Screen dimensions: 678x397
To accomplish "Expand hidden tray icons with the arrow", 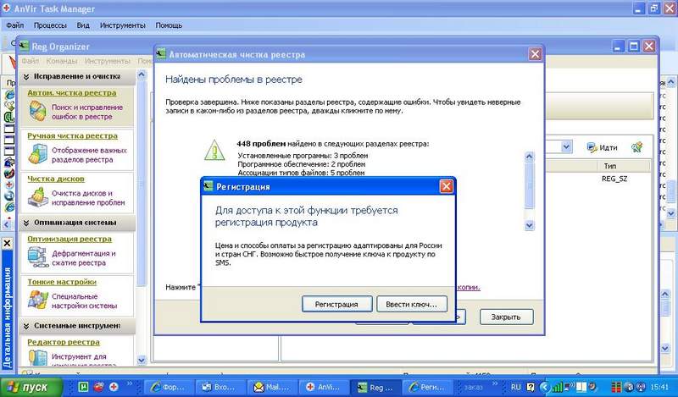I will [x=545, y=387].
